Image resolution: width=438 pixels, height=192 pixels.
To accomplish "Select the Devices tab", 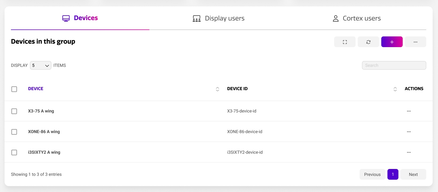I will (80, 18).
